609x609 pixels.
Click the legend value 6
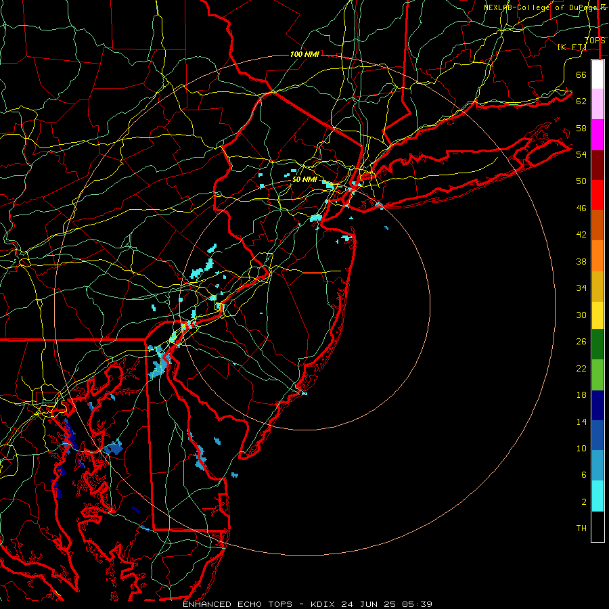click(584, 474)
